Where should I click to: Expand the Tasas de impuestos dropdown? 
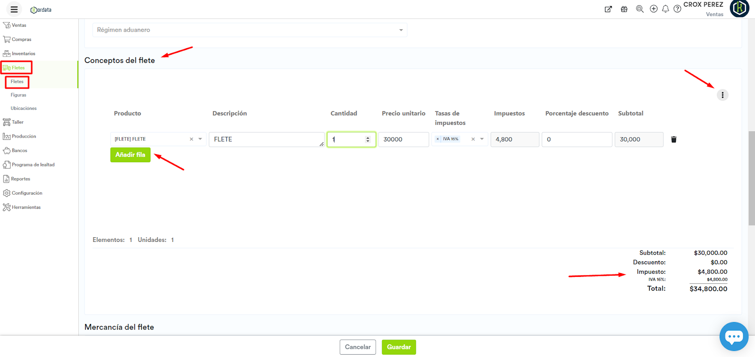(482, 139)
